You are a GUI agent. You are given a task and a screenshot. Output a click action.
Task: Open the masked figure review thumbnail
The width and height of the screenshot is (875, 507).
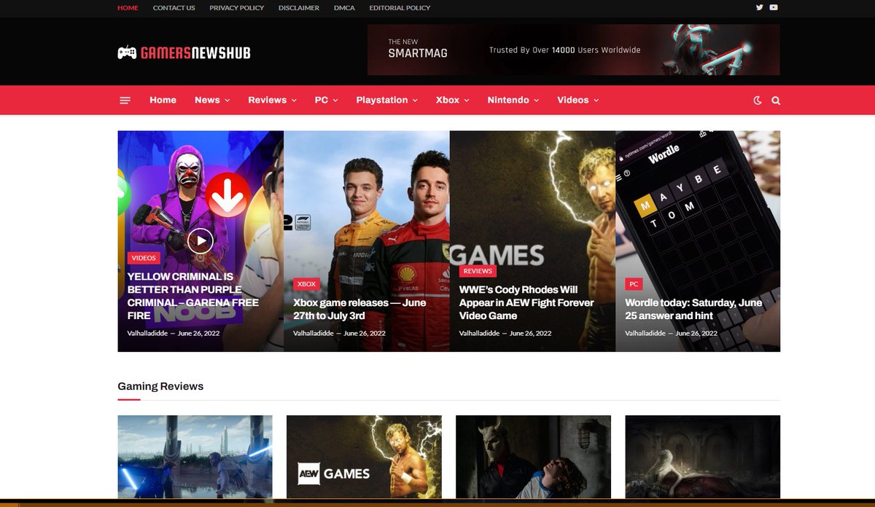coord(533,457)
